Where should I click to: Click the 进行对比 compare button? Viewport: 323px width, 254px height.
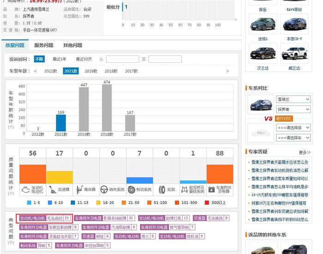pyautogui.click(x=284, y=119)
